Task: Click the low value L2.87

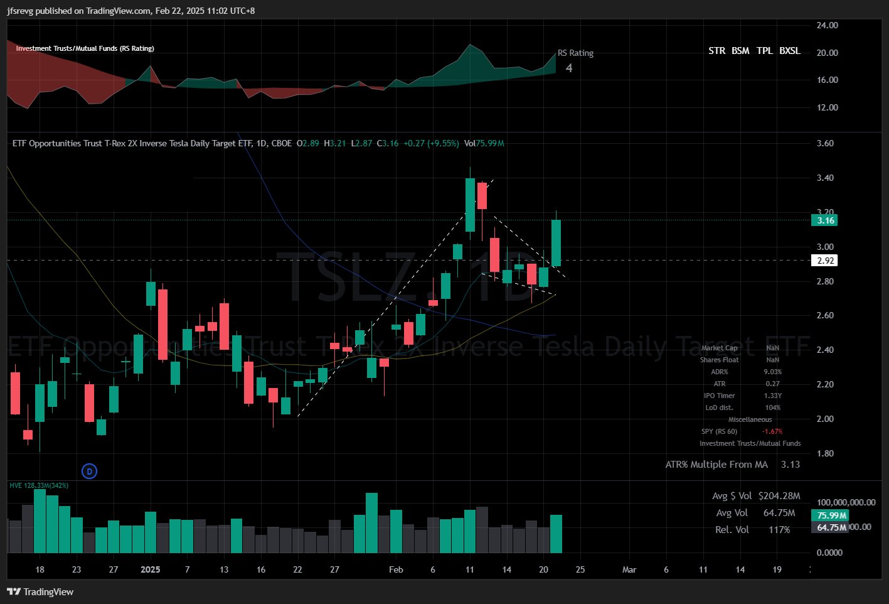Action: [x=361, y=143]
